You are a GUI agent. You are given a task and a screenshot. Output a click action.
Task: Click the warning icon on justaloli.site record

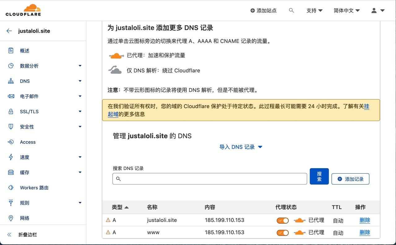point(108,220)
